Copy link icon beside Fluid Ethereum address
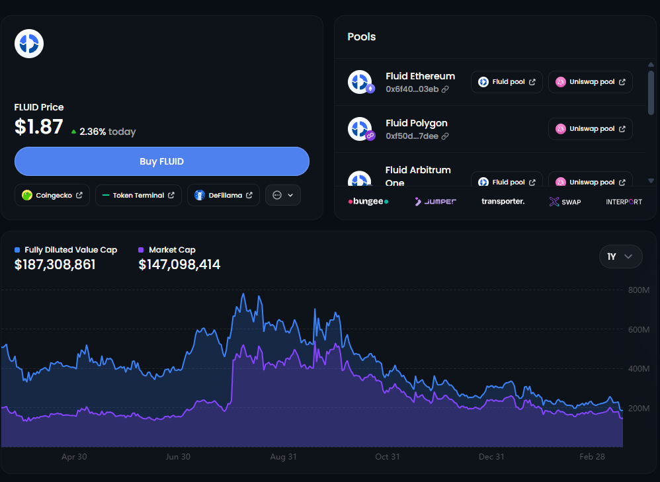Viewport: 660px width, 482px height. (x=446, y=89)
